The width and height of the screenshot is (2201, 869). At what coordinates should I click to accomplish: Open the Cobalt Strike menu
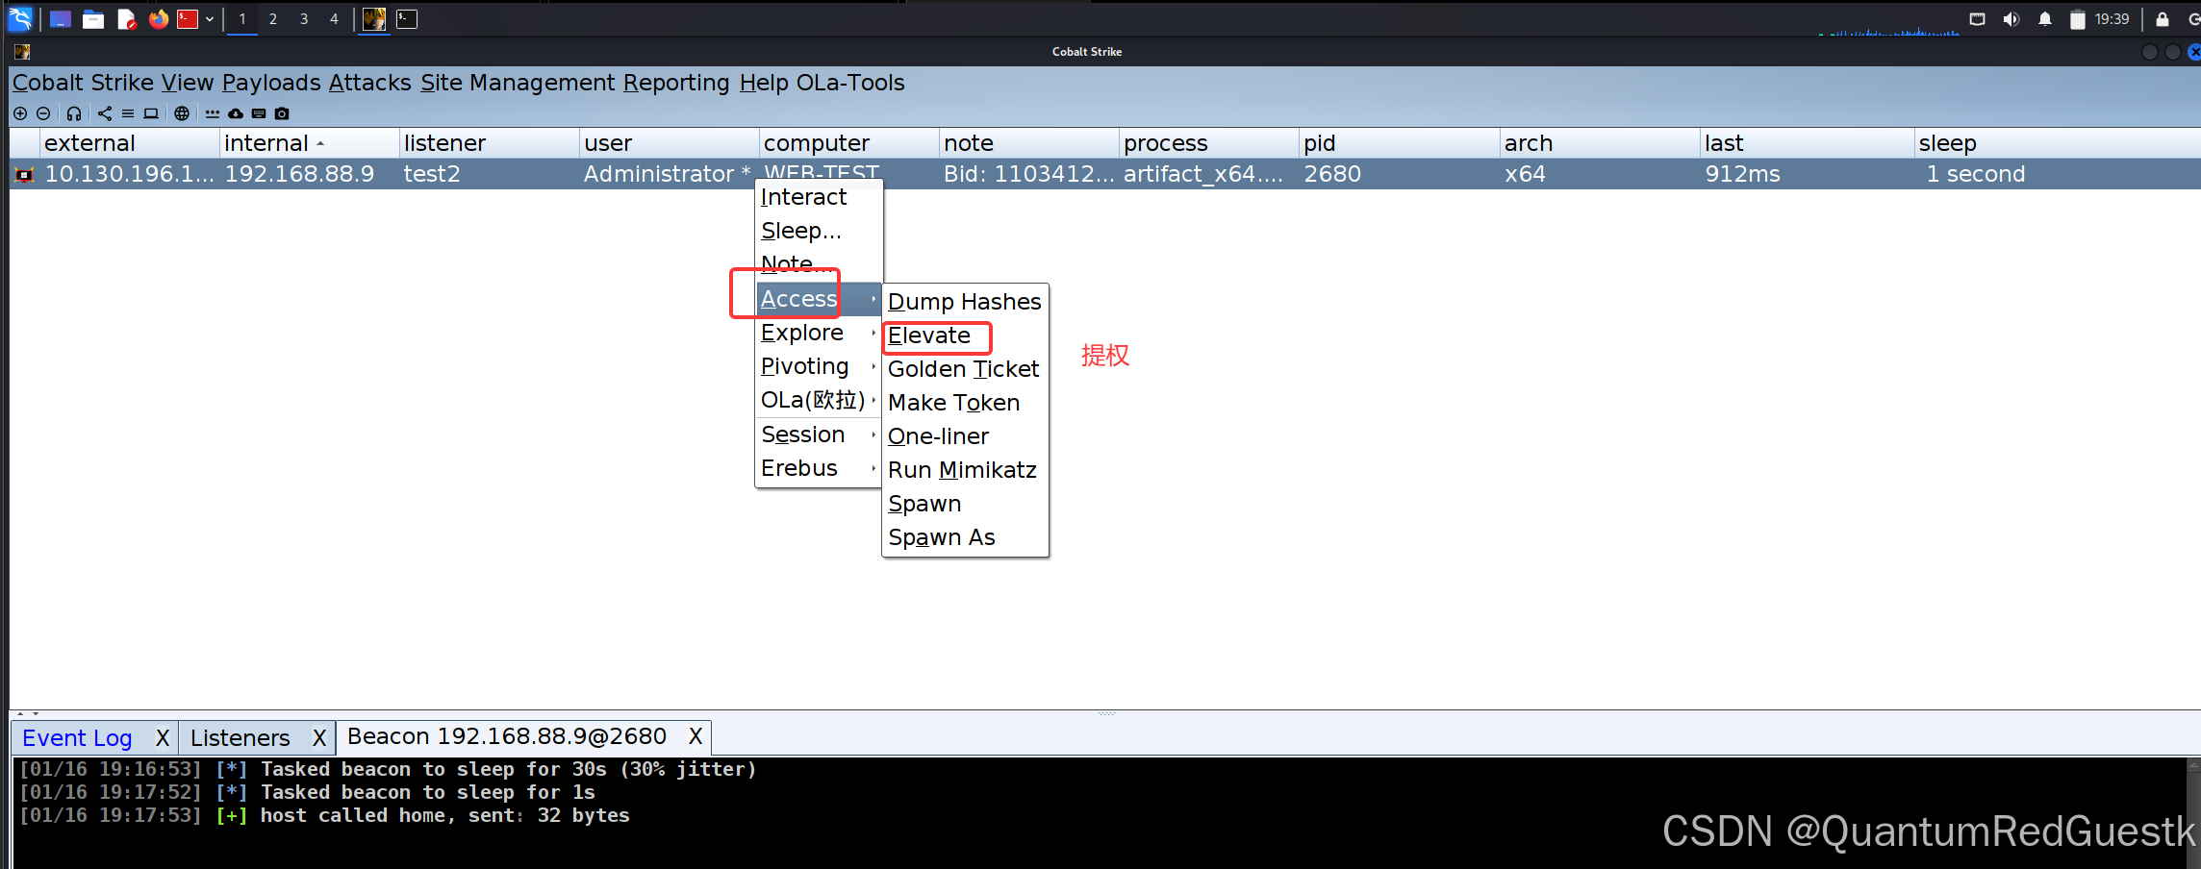(x=83, y=83)
